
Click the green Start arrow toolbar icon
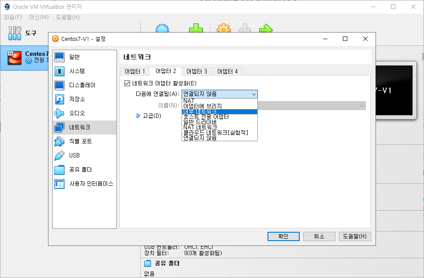pyautogui.click(x=266, y=28)
